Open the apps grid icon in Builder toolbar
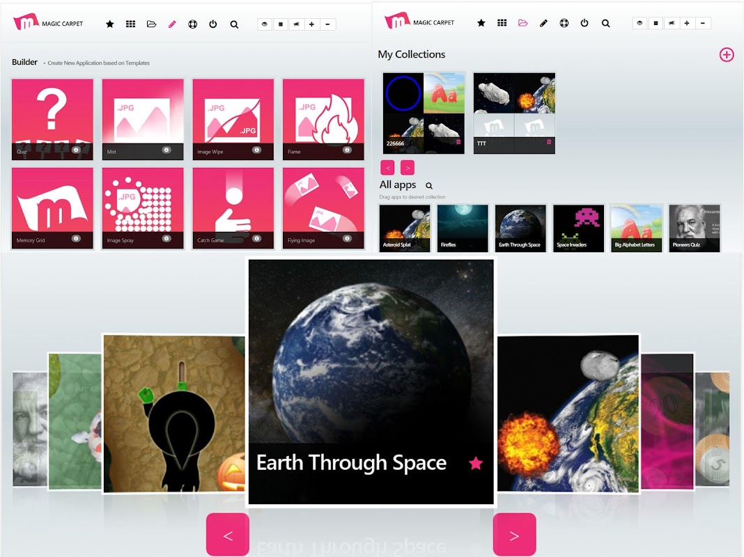Screen dimensions: 744x557 [x=130, y=24]
